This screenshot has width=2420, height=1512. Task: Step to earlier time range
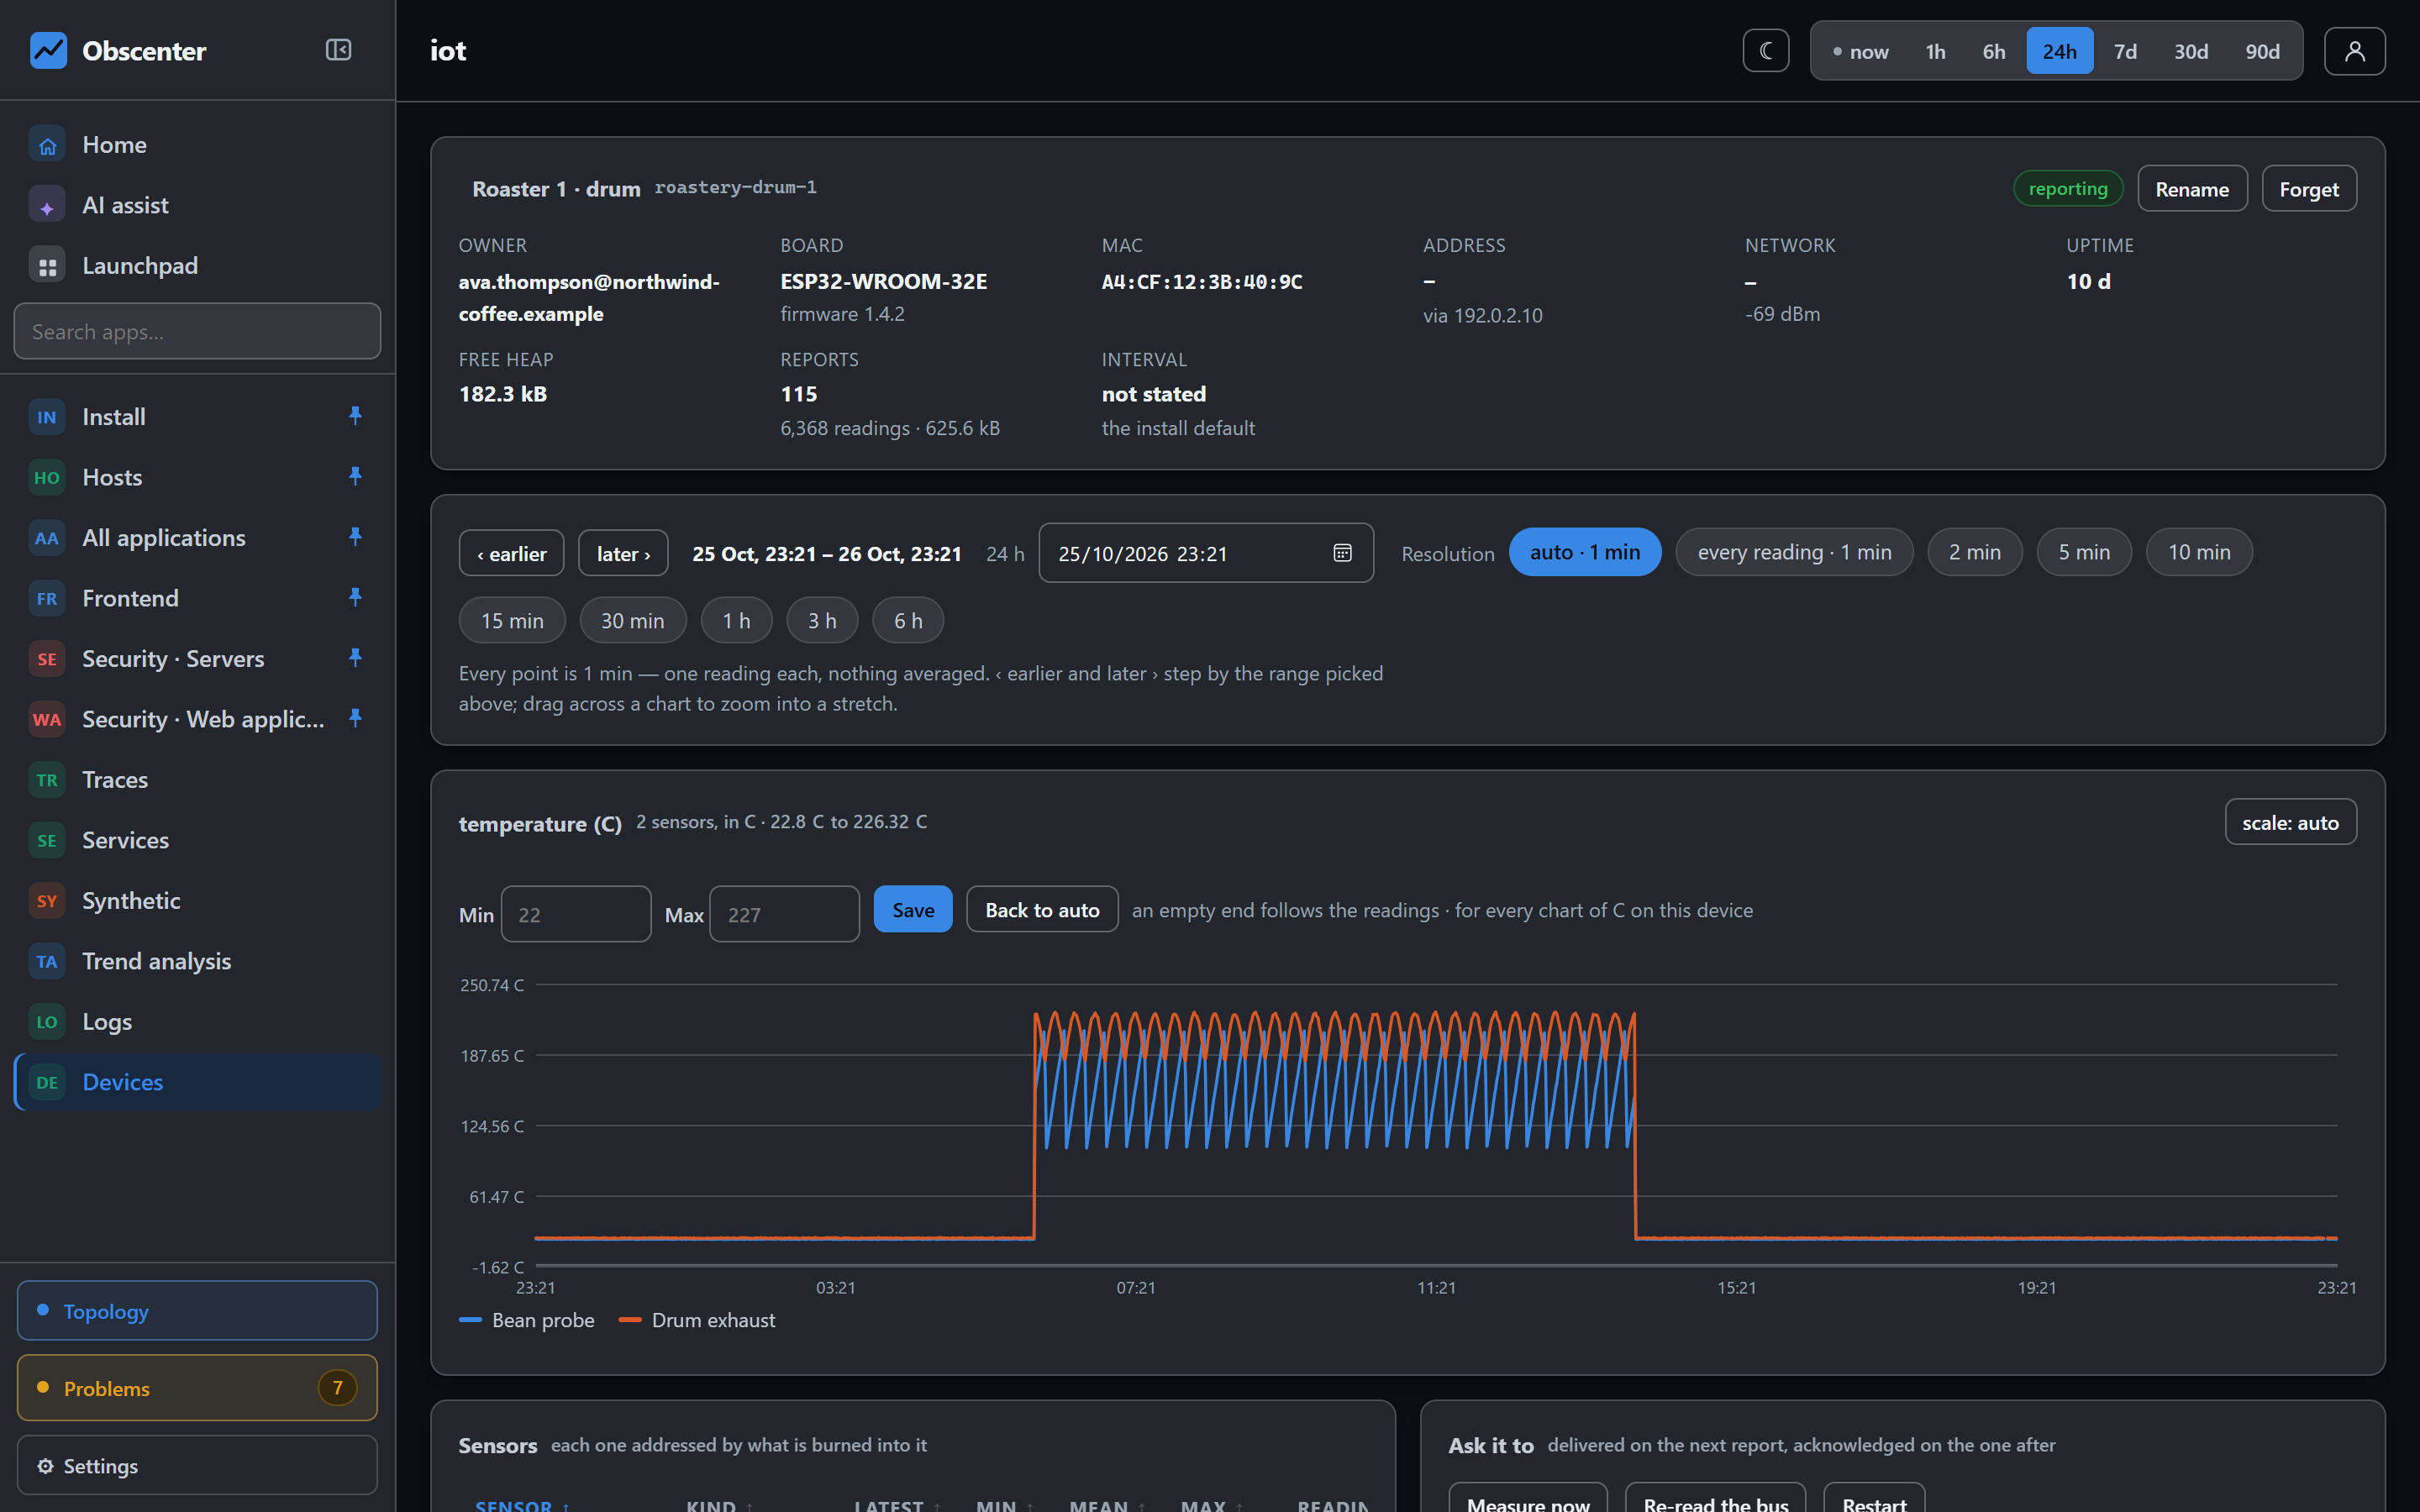pos(511,553)
